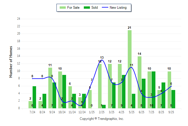Click the dark green Sold bar for 7/25
Screen dimensions: 188x126
click(x=153, y=90)
